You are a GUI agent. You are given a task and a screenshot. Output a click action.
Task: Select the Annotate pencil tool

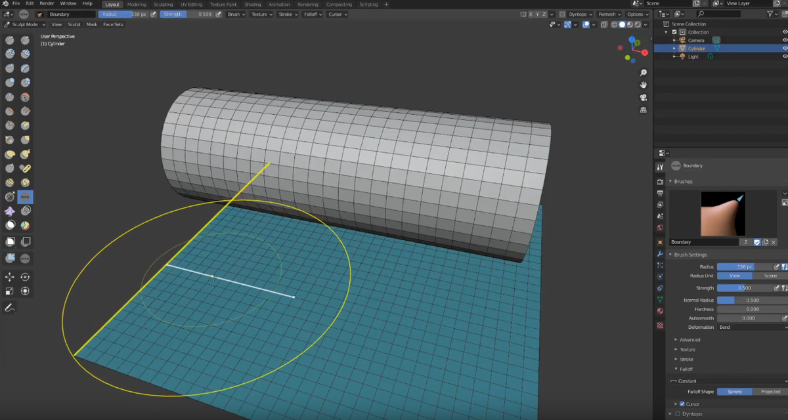(x=10, y=307)
